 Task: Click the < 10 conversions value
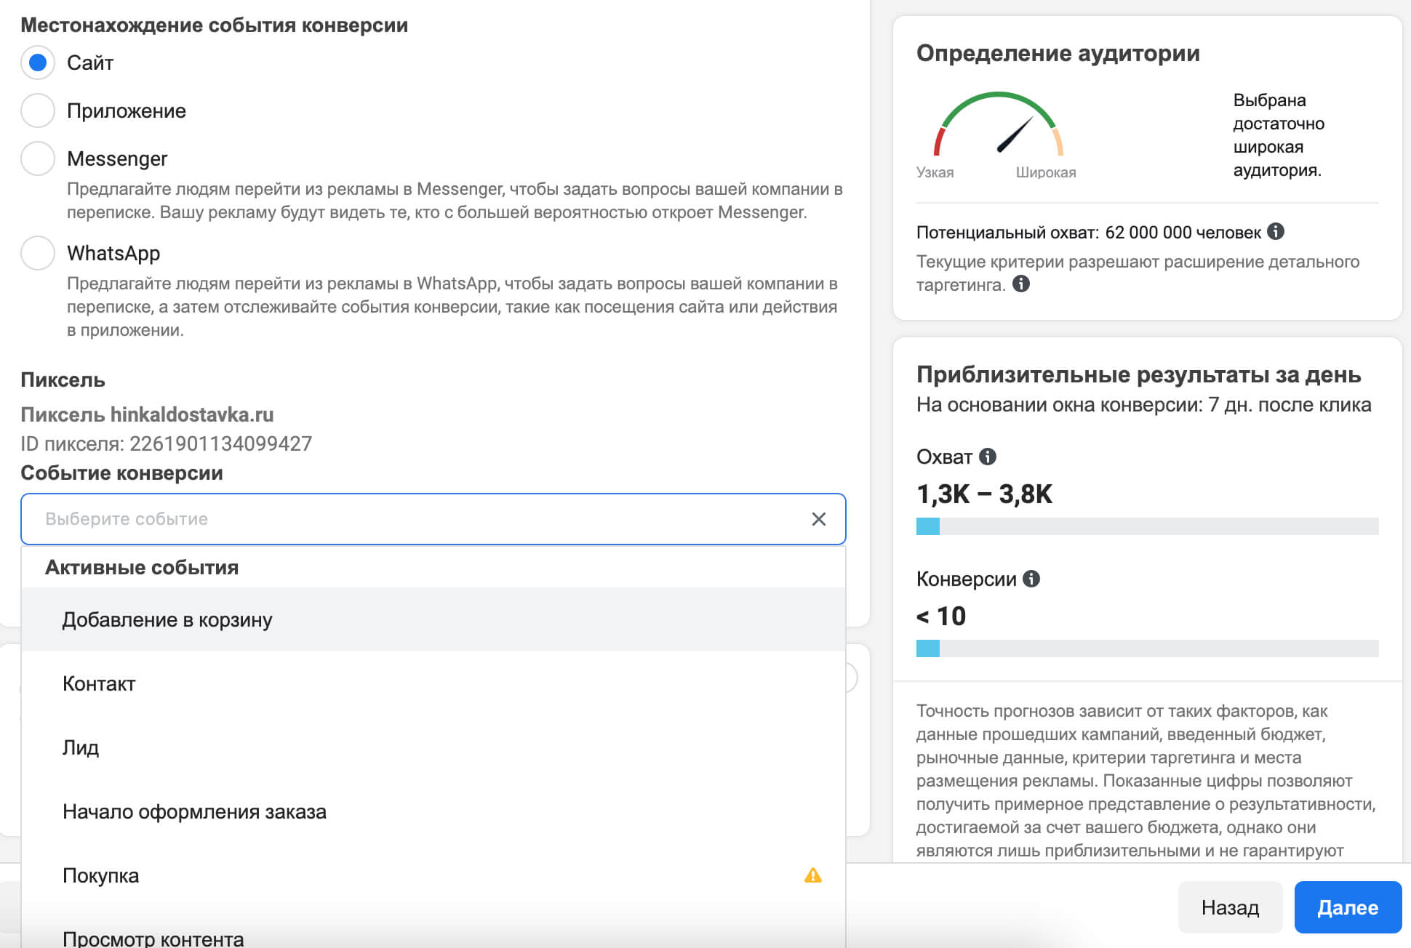[941, 616]
